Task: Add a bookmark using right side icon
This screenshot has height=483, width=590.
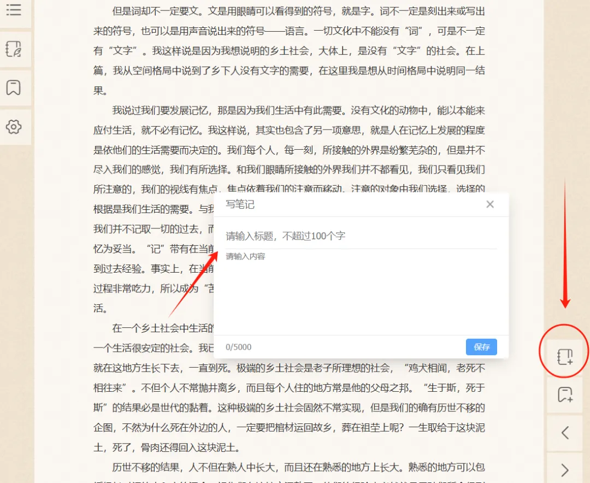Action: click(x=565, y=394)
